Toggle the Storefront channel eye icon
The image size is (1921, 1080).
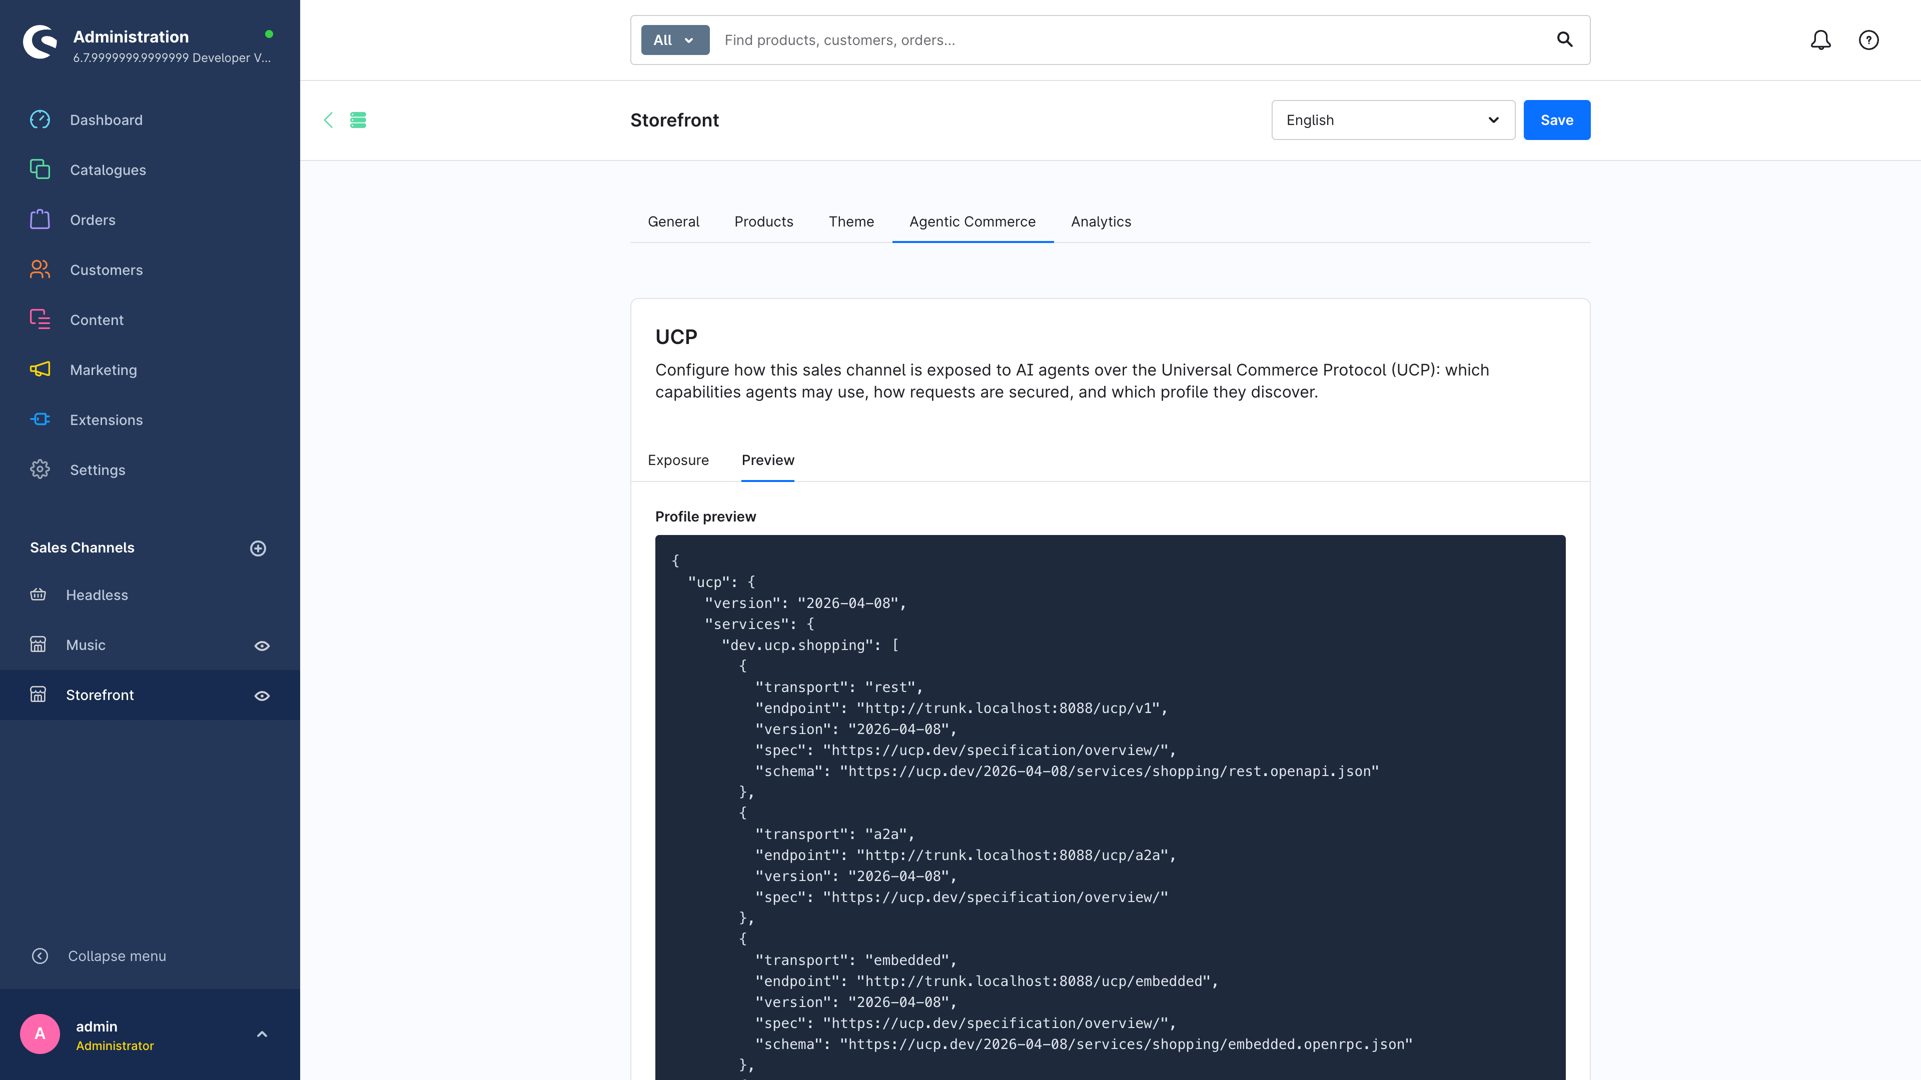[262, 695]
